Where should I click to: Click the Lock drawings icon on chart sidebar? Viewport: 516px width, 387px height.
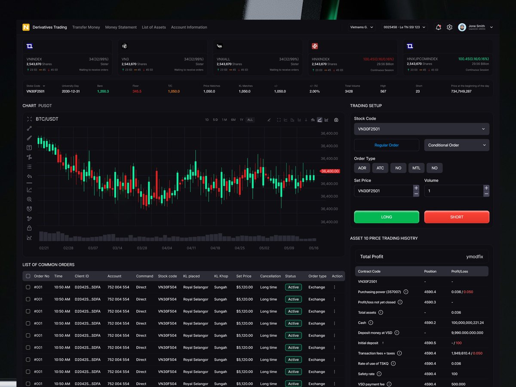tap(29, 227)
